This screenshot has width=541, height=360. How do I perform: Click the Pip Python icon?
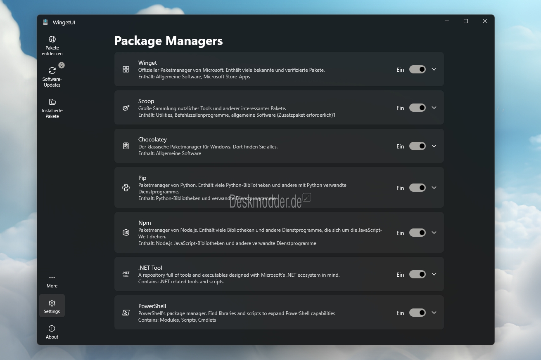click(x=126, y=188)
